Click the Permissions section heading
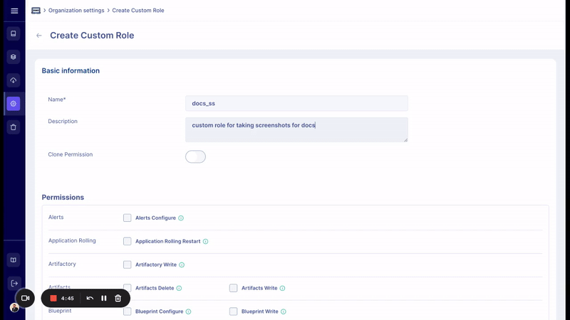 click(63, 198)
